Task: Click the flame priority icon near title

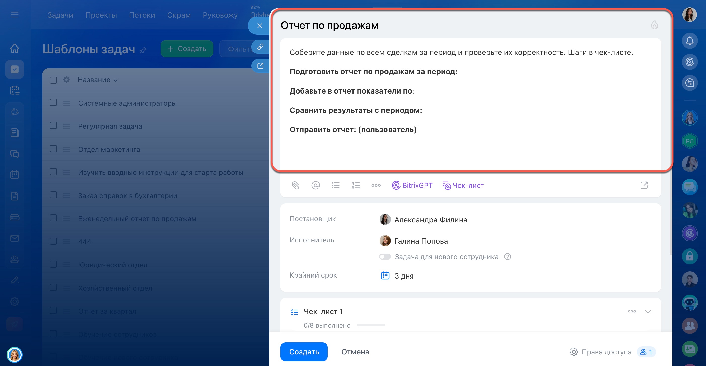Action: click(654, 25)
